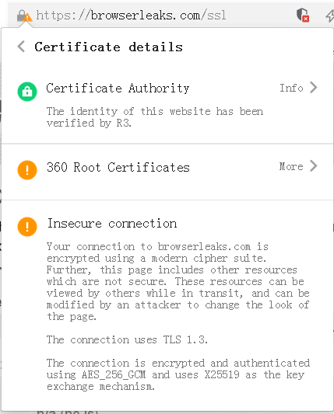Expand Certificate Authority via its right chevron
The height and width of the screenshot is (414, 334).
tap(314, 88)
